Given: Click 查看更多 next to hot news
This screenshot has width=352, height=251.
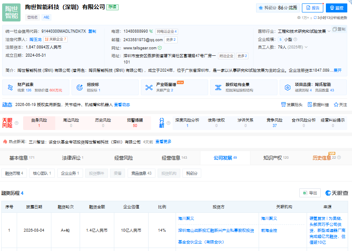Looking at the screenshot, I should 164,142.
